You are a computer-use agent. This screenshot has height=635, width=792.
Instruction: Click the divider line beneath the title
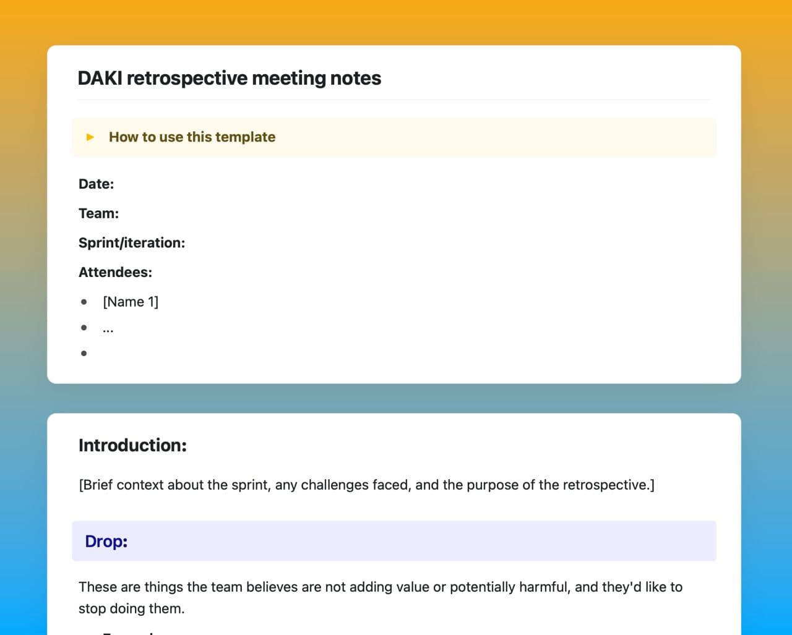pos(394,100)
